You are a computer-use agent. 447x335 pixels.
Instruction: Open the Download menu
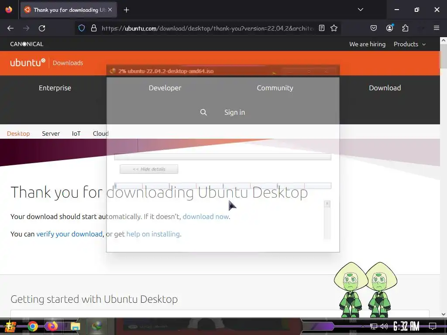point(385,88)
